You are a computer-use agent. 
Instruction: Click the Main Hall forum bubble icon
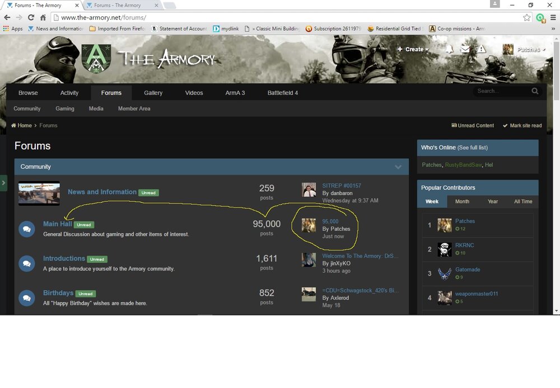pos(26,229)
